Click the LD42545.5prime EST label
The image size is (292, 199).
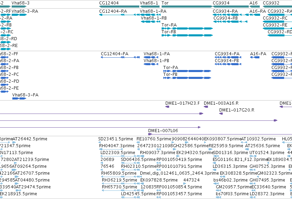138,194
